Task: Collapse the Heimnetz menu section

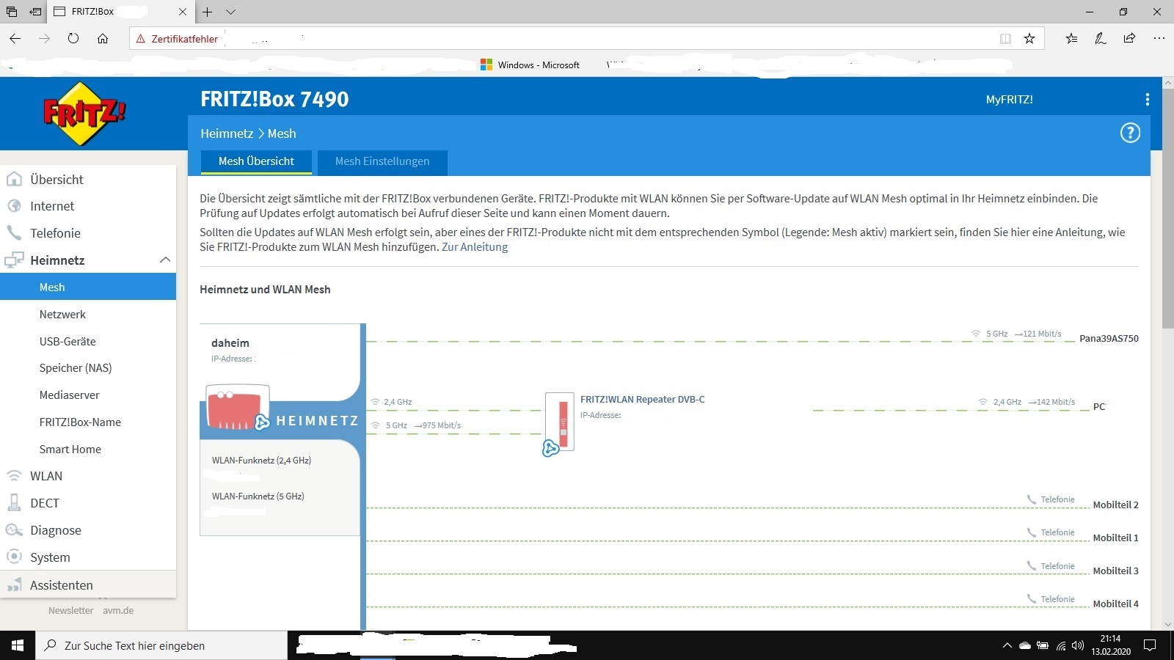Action: (x=165, y=260)
